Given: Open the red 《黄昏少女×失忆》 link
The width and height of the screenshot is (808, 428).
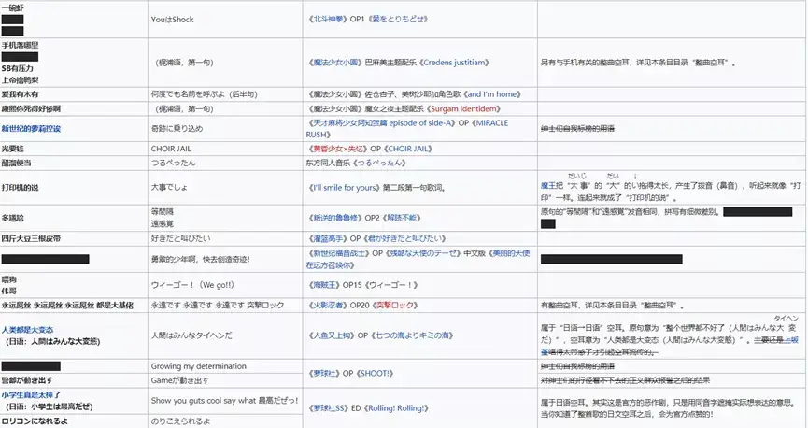Looking at the screenshot, I should (338, 149).
